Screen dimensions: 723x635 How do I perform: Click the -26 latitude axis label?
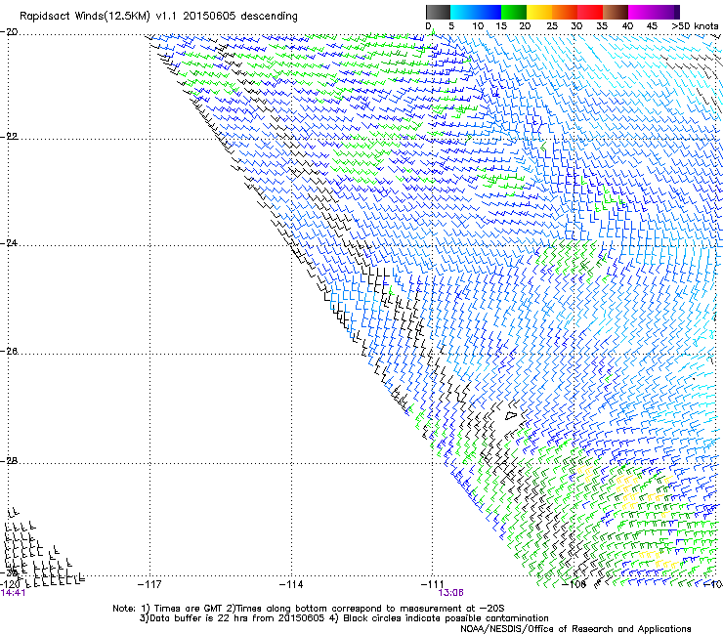[x=9, y=352]
